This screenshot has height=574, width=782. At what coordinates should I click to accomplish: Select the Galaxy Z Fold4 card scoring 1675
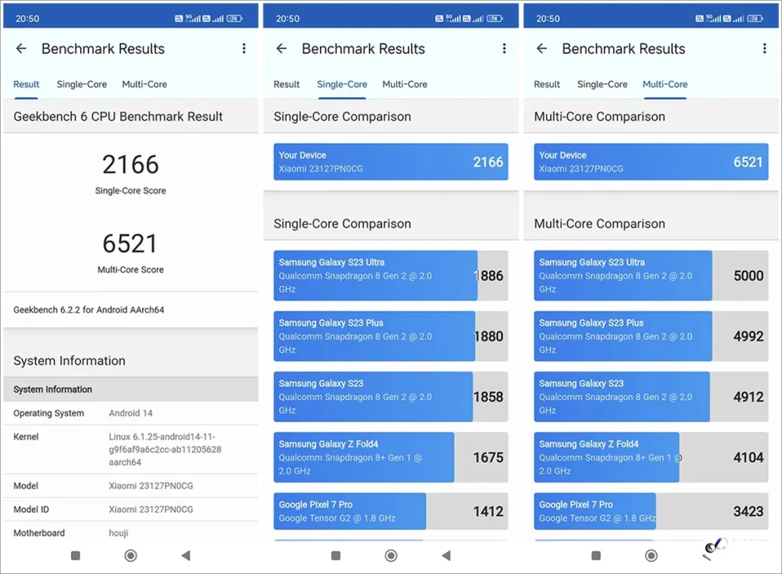(x=391, y=457)
